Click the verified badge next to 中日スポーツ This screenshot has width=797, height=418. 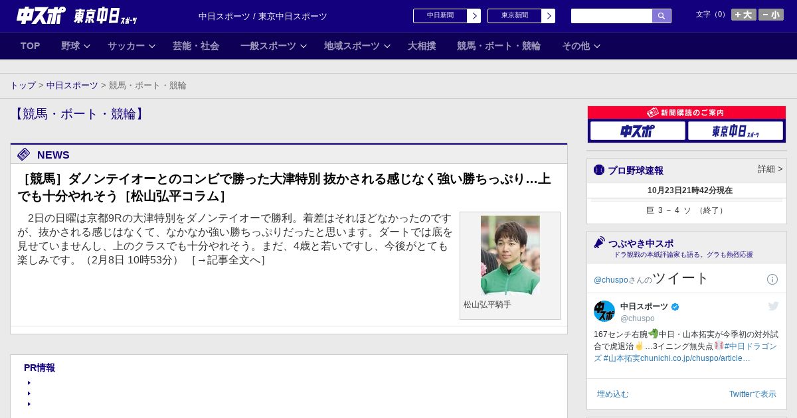675,307
